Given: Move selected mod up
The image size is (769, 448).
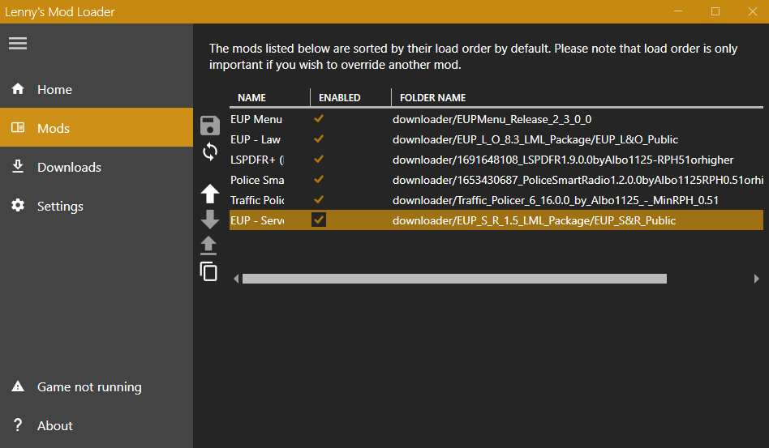Looking at the screenshot, I should (210, 194).
